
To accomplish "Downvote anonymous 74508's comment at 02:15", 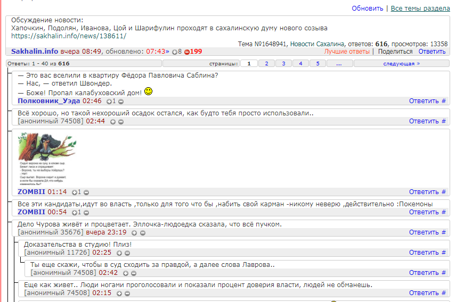I will pos(128,293).
